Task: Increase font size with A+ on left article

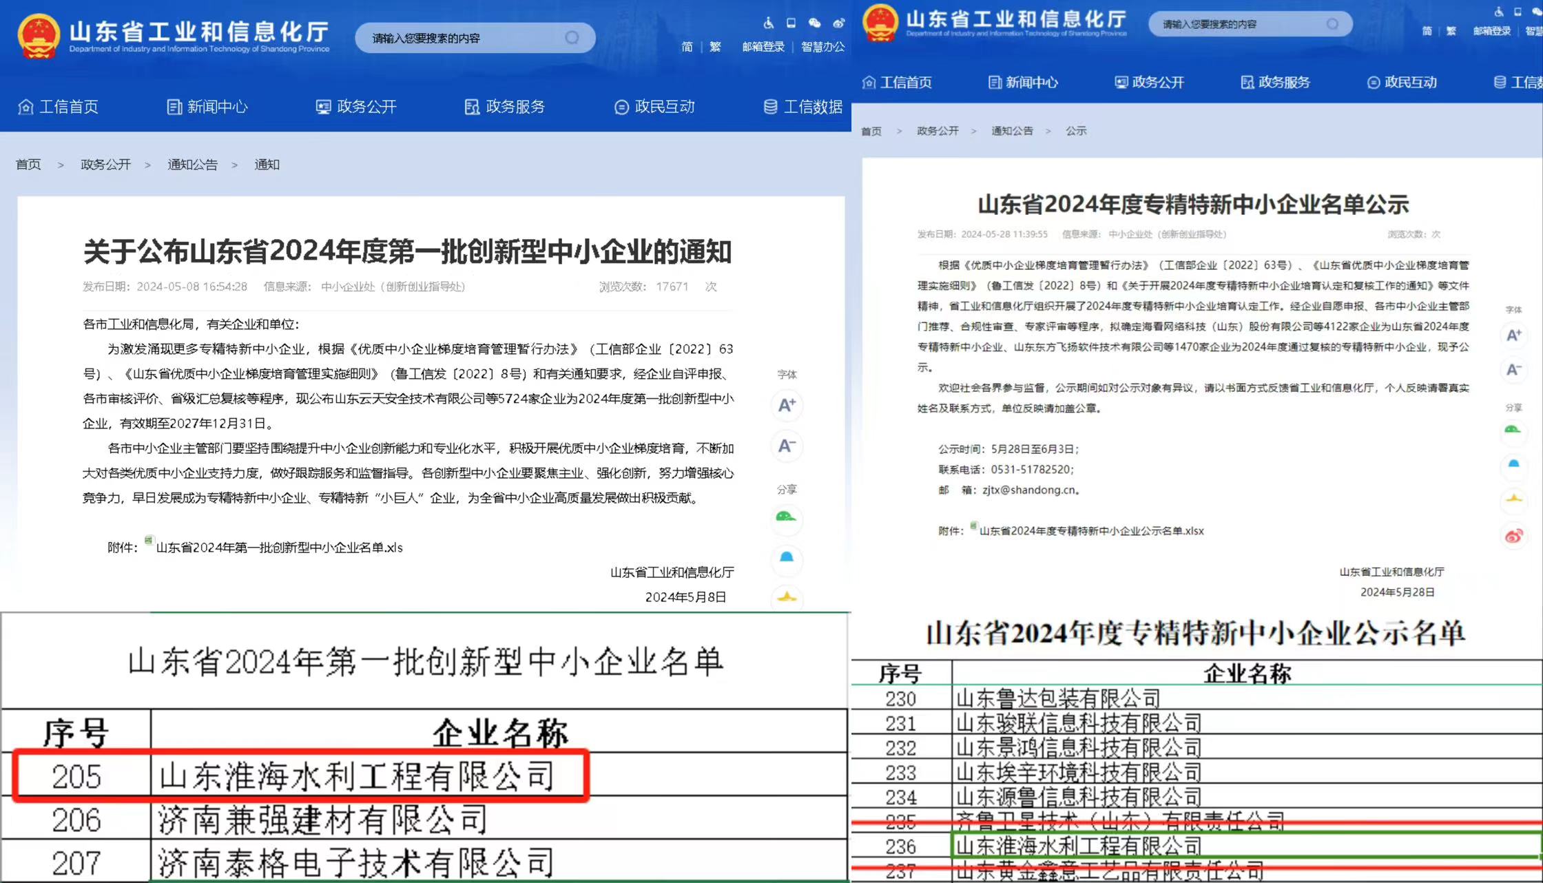Action: click(x=787, y=405)
